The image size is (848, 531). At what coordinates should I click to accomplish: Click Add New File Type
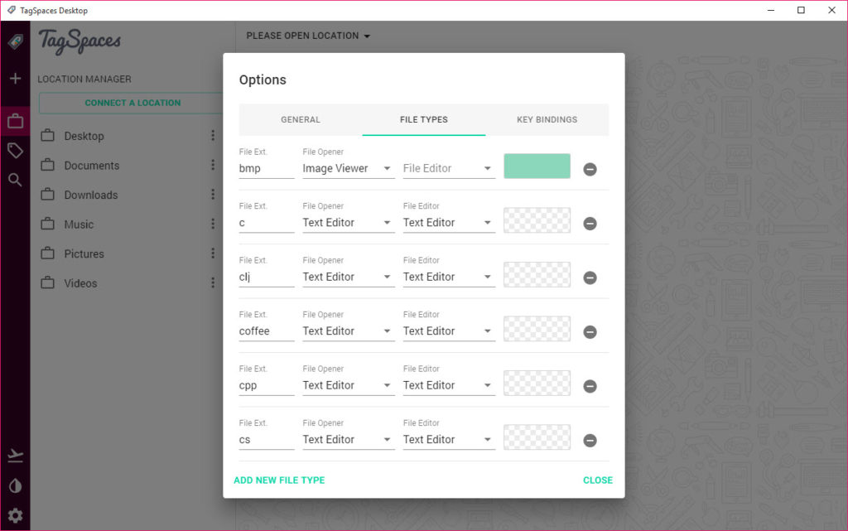[x=279, y=480]
